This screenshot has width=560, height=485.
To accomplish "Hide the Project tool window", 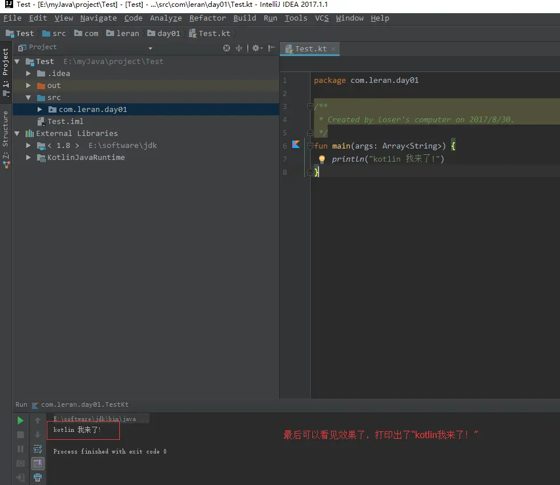I will point(271,48).
